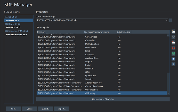Click the Delete button
Viewport: 178px width, 112px height.
pos(29,109)
